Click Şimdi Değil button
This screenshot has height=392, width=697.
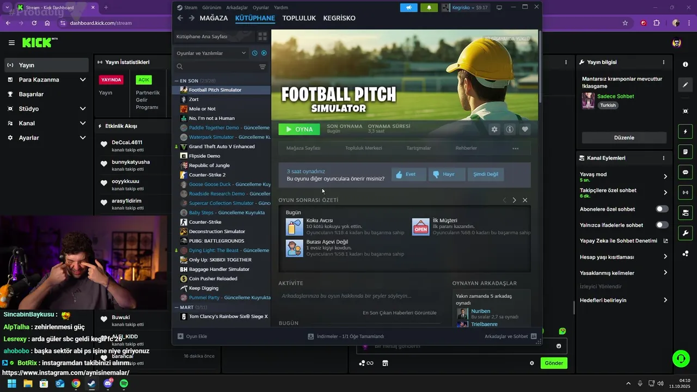pos(486,174)
